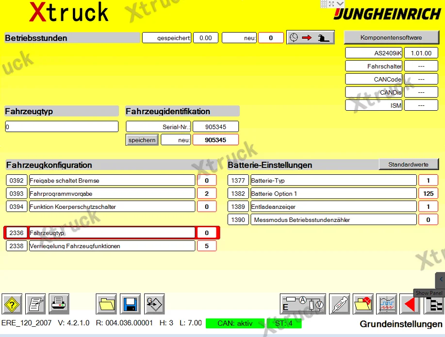Select parameter number 1389

[238, 207]
